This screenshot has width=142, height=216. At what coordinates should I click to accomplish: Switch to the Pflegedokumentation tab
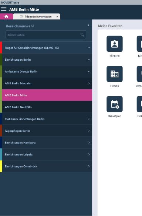pyautogui.click(x=37, y=17)
